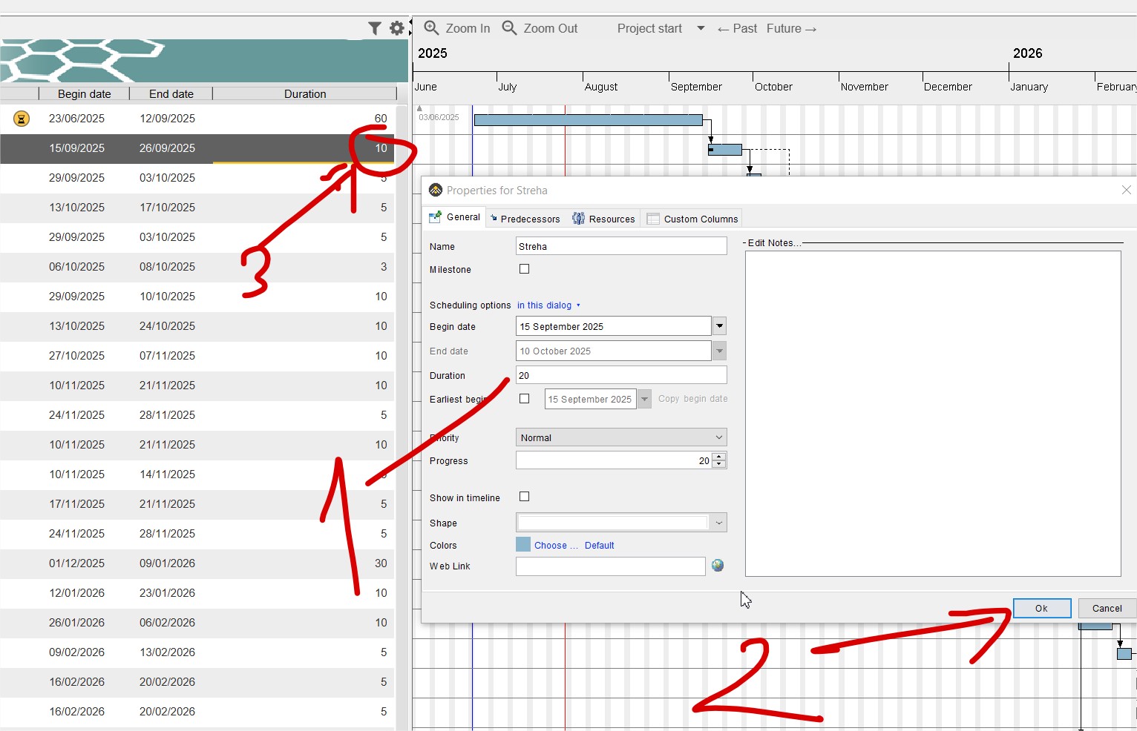Click the Zoom In magnifier icon
Image resolution: width=1137 pixels, height=731 pixels.
(431, 28)
